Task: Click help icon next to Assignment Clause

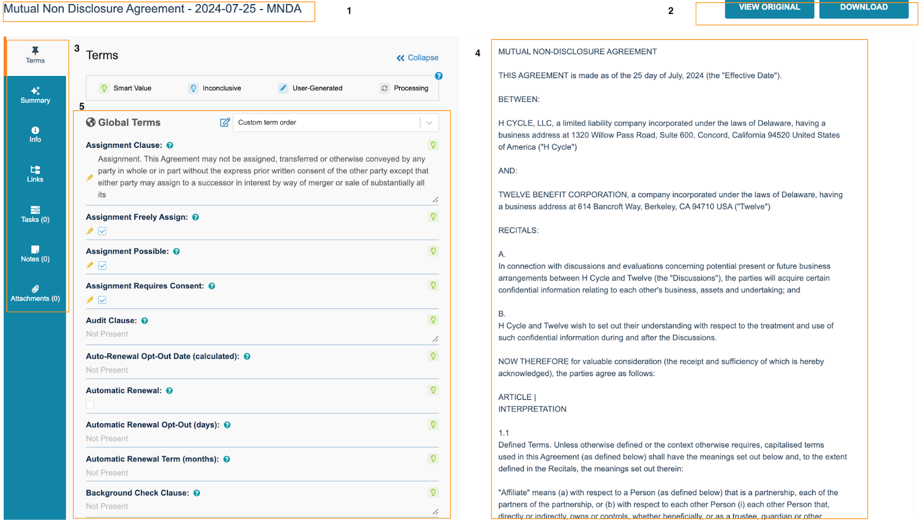Action: point(170,146)
